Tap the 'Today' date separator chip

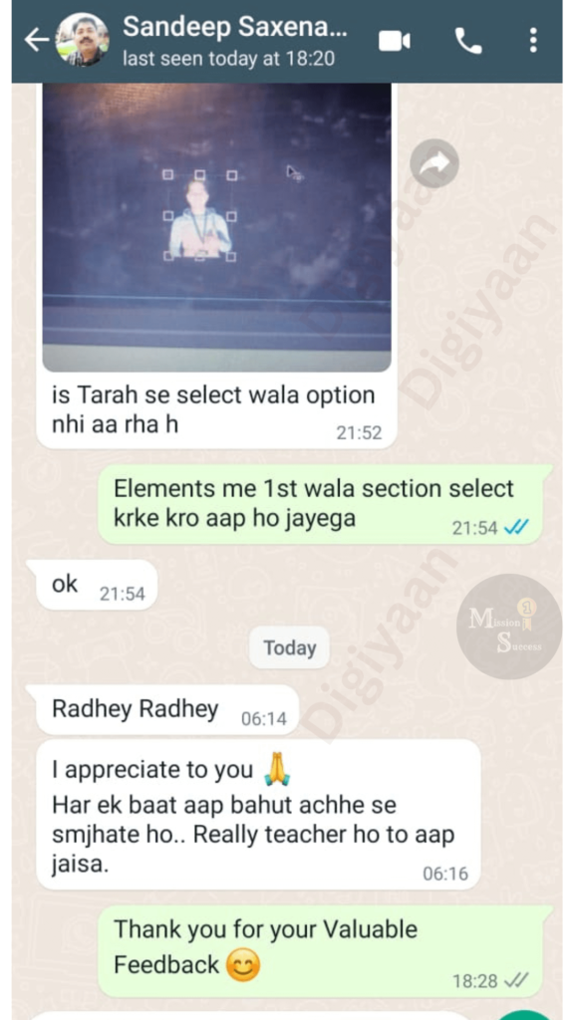(290, 647)
